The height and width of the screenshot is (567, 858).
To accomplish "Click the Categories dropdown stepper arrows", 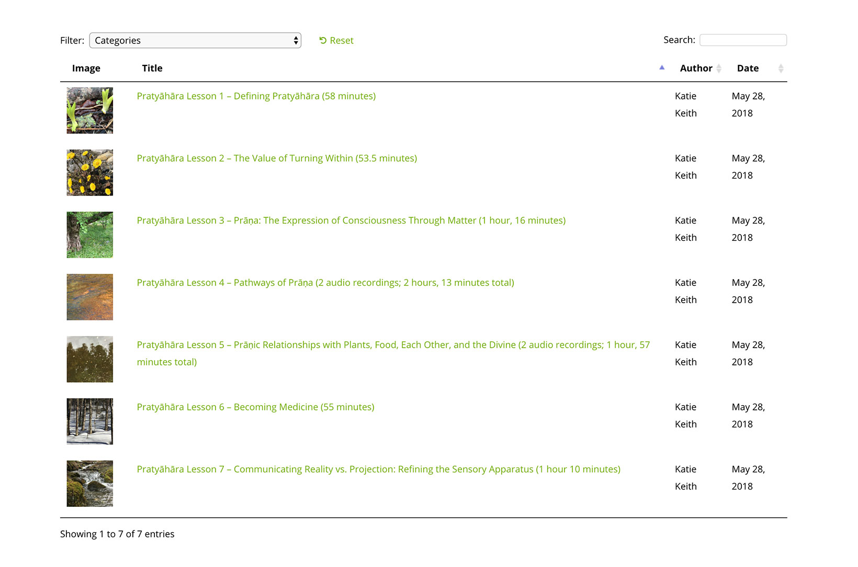I will click(295, 40).
